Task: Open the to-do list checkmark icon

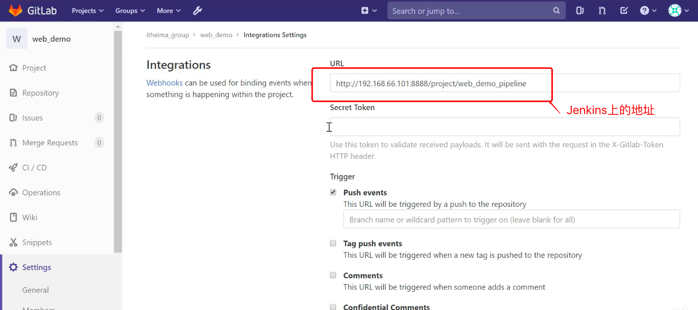Action: 624,10
